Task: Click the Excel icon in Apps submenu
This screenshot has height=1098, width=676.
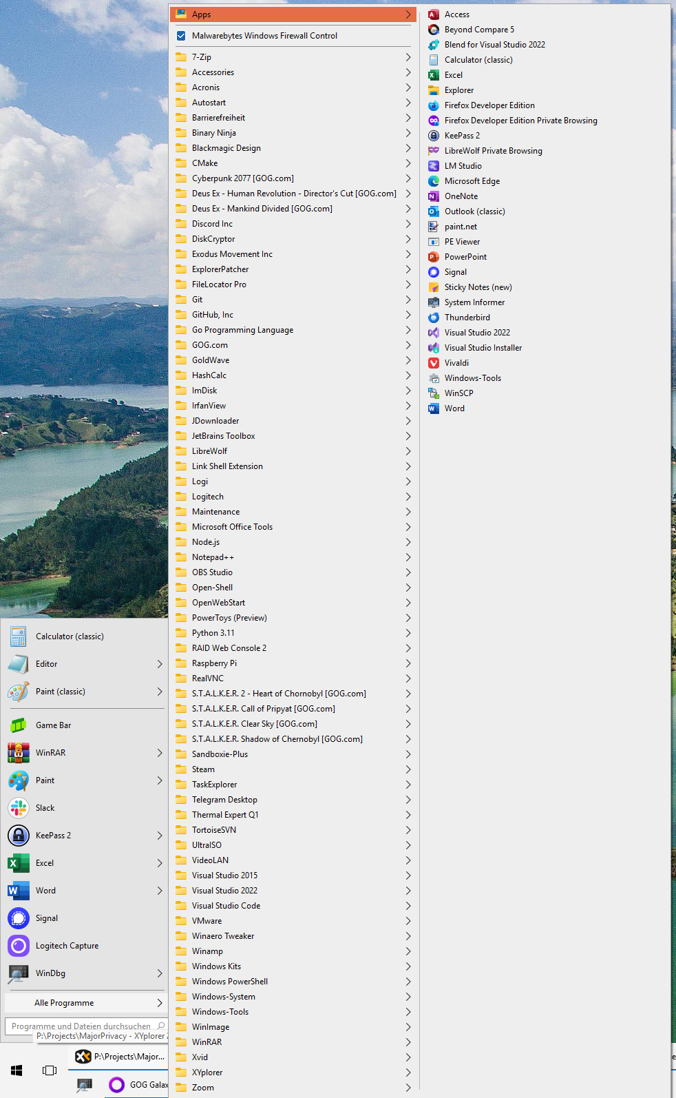Action: 434,75
